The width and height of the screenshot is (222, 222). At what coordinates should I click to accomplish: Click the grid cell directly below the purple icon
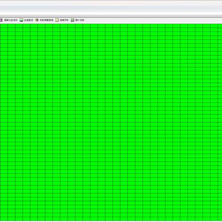click(4, 26)
